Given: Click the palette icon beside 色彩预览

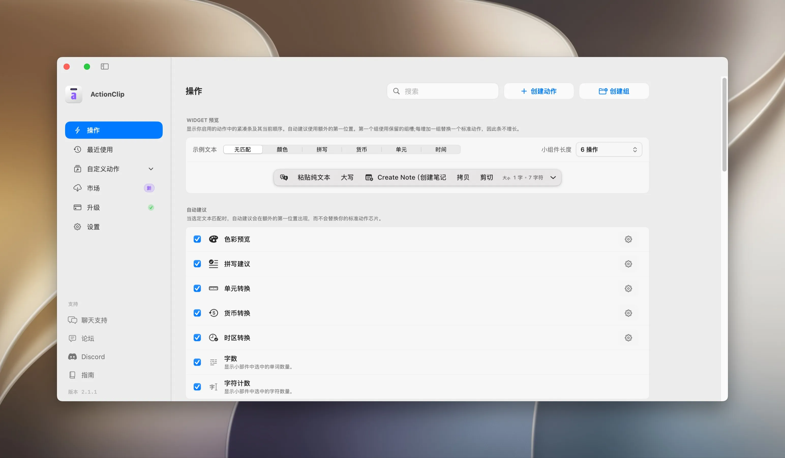Looking at the screenshot, I should [x=213, y=239].
